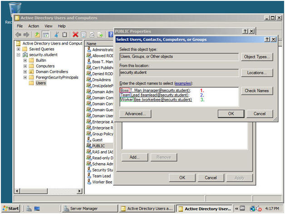Open the View menu
The width and height of the screenshot is (285, 214).
(49, 26)
